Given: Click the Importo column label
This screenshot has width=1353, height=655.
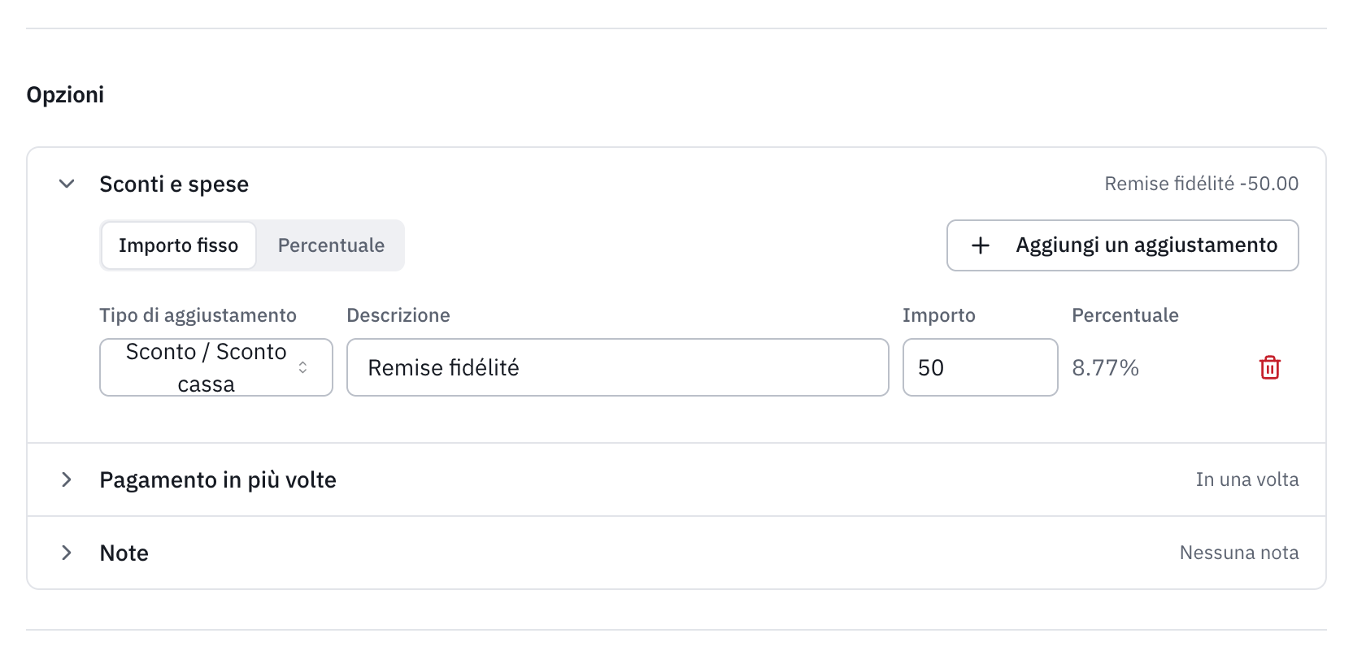Looking at the screenshot, I should (x=938, y=315).
